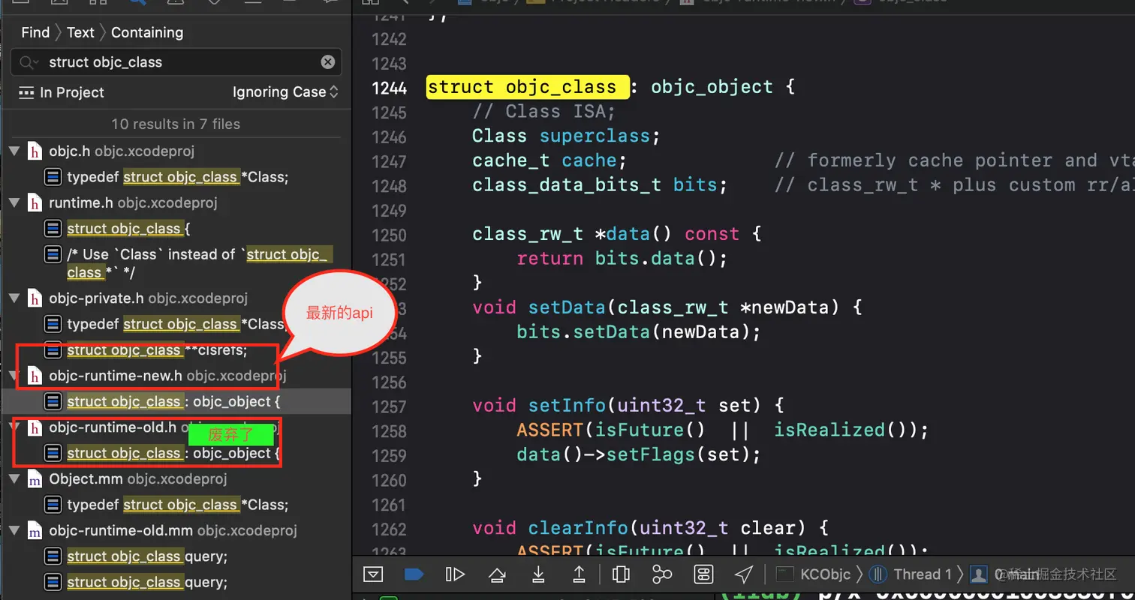1135x600 pixels.
Task: Open the typedef result under objc-private.h
Action: click(177, 324)
